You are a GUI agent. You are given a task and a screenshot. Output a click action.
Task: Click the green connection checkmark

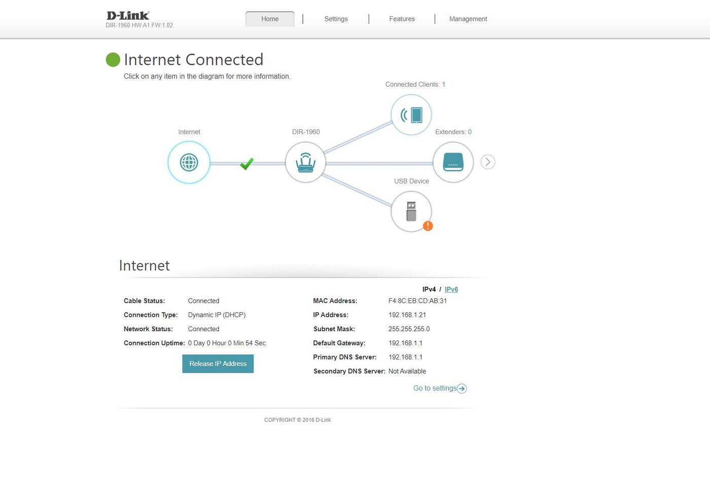[246, 163]
